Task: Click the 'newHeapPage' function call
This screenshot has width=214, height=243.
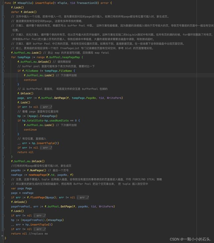Action: click(x=38, y=175)
